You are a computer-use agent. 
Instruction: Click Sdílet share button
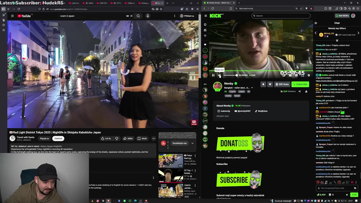coord(128,138)
